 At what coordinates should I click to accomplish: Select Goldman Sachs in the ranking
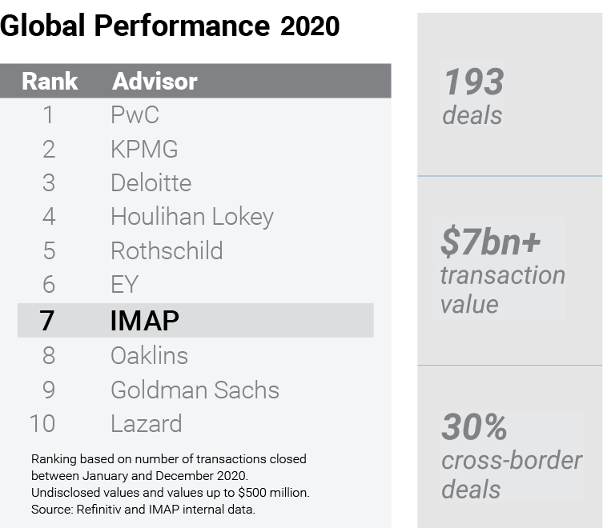pos(195,390)
